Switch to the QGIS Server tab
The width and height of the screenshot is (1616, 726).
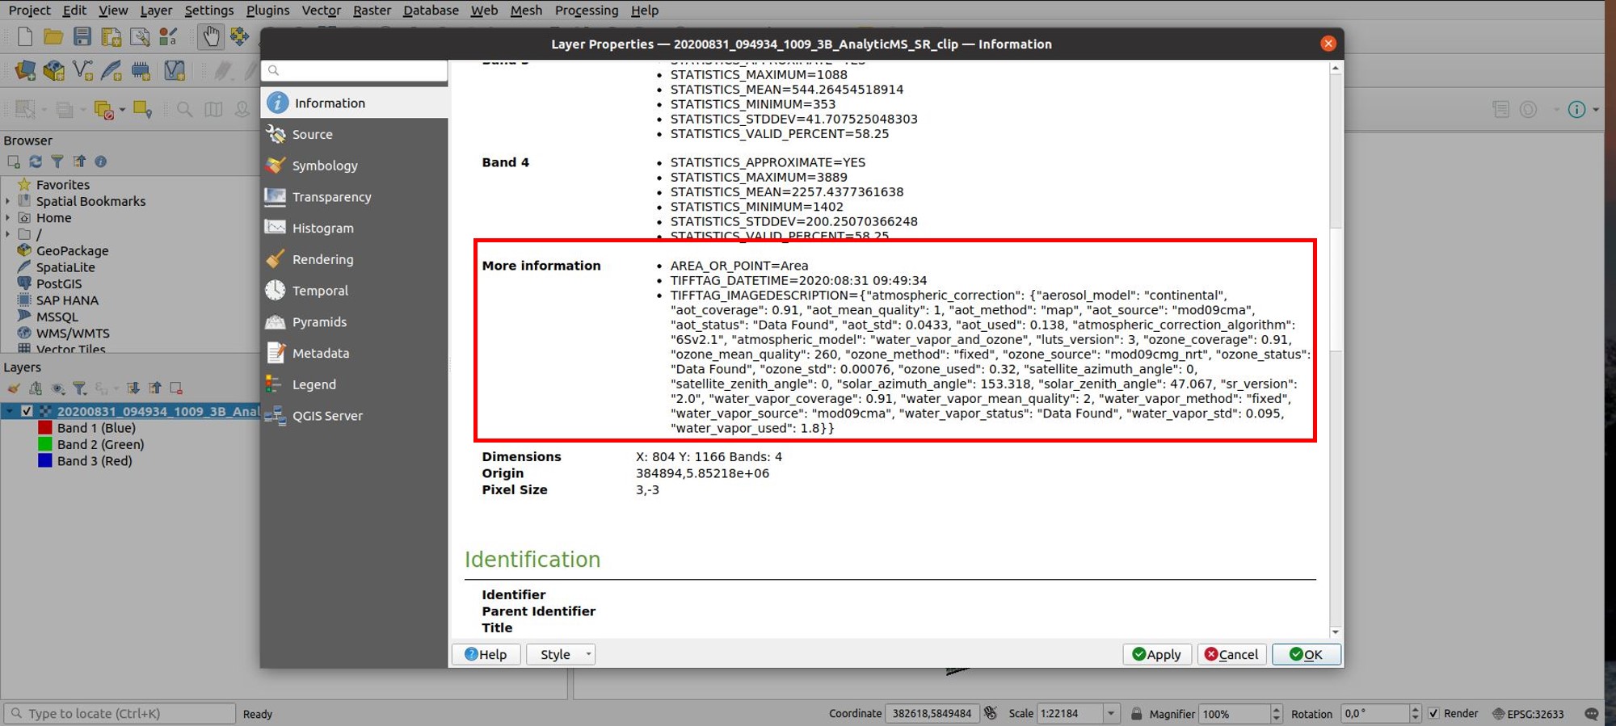354,415
